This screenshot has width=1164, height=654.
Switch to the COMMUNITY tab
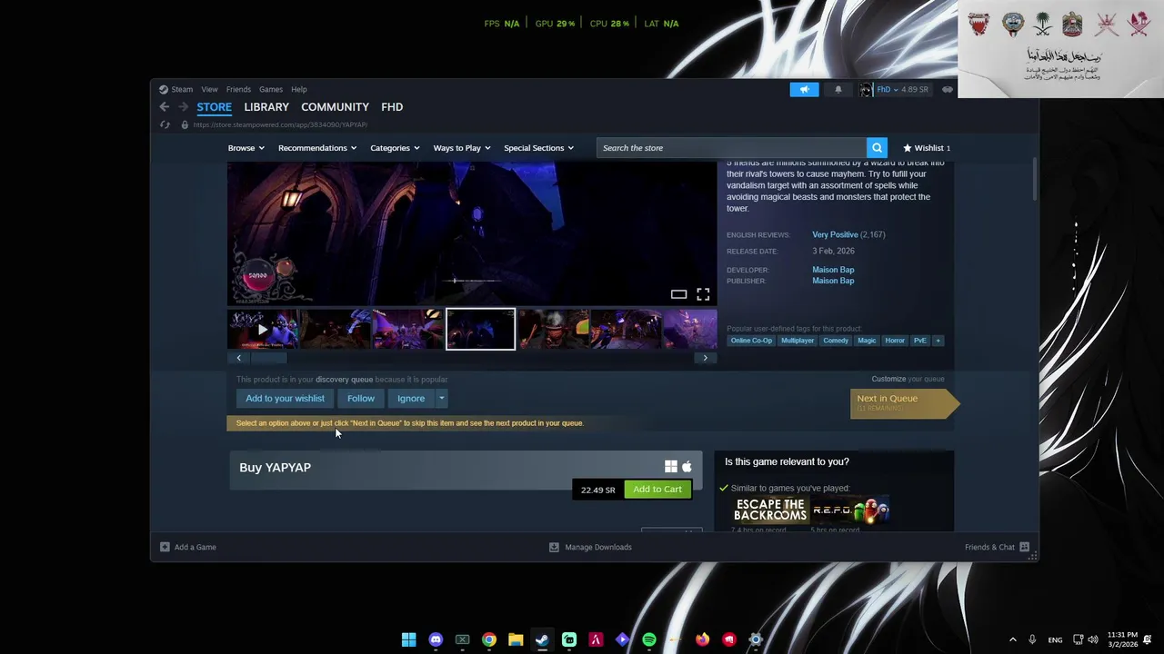coord(335,107)
